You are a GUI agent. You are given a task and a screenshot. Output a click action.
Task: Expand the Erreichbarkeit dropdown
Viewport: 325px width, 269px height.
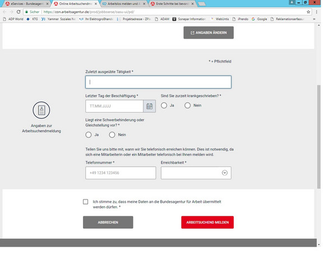point(196,173)
